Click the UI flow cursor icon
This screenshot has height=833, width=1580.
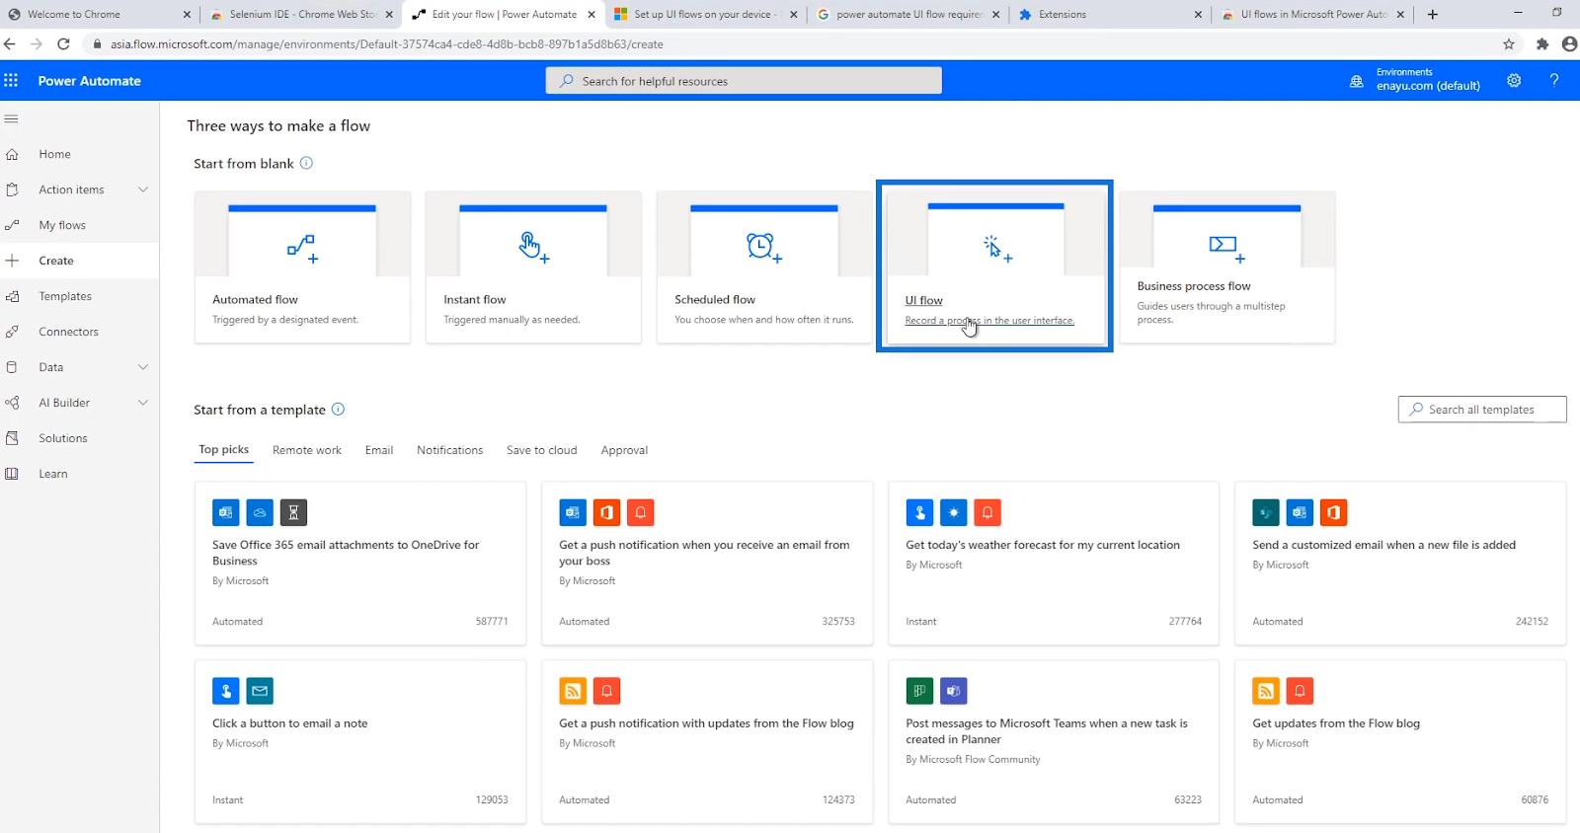click(x=997, y=248)
